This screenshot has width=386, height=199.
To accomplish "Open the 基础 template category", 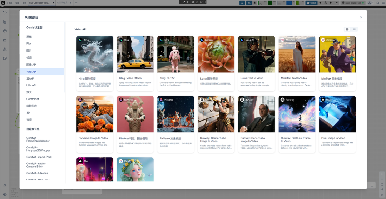I will [42, 37].
